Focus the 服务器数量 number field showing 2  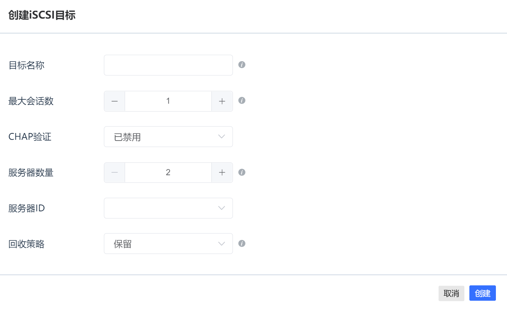pos(168,173)
